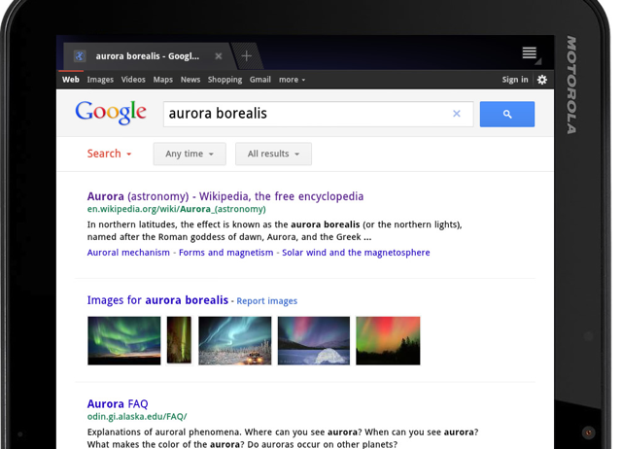The height and width of the screenshot is (449, 622).
Task: Open Google settings gear
Action: pyautogui.click(x=542, y=80)
